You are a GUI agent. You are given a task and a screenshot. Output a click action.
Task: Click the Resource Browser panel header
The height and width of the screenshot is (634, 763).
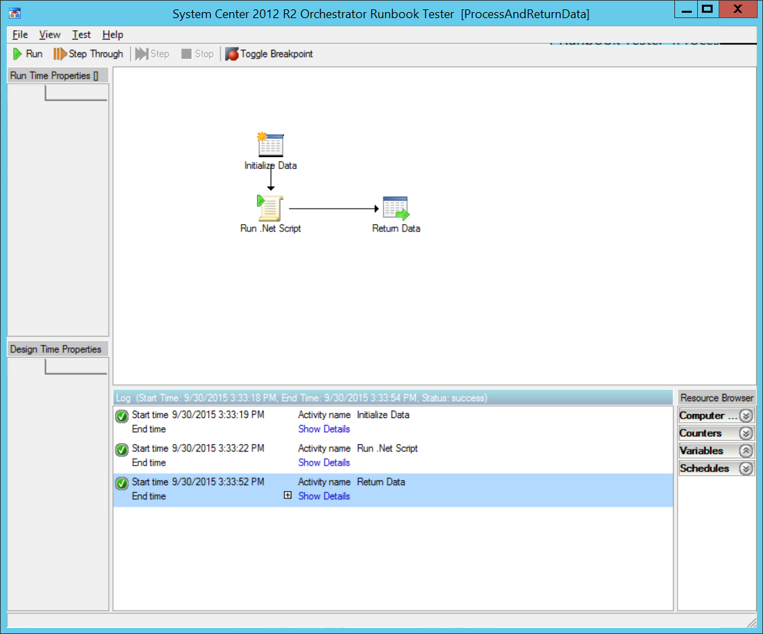717,398
